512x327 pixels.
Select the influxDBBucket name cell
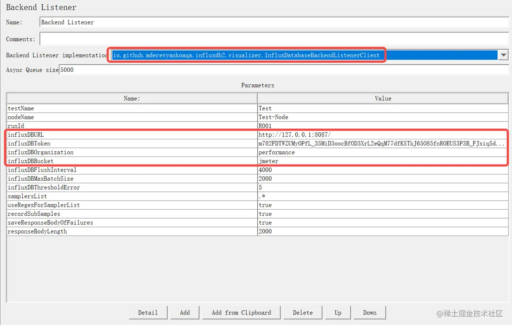pyautogui.click(x=132, y=161)
